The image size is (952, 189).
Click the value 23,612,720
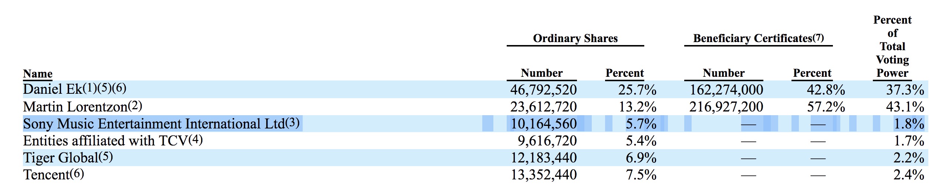(x=543, y=106)
